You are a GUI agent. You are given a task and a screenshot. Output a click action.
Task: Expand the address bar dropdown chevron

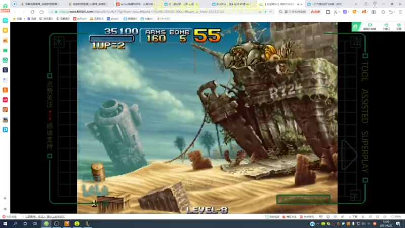coord(270,12)
